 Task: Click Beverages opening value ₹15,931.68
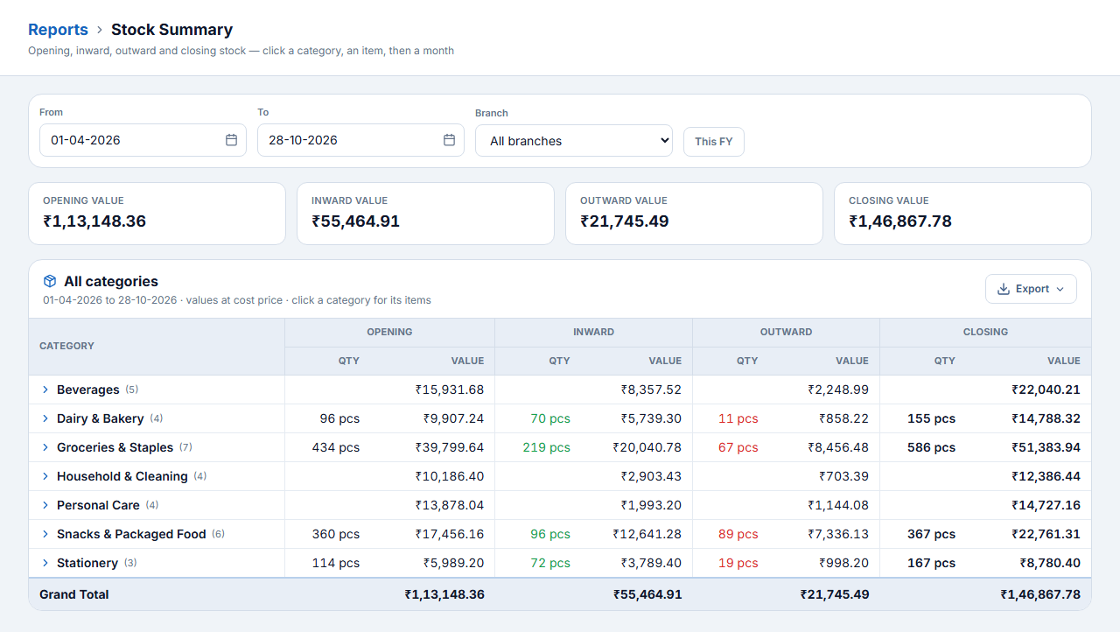[450, 390]
